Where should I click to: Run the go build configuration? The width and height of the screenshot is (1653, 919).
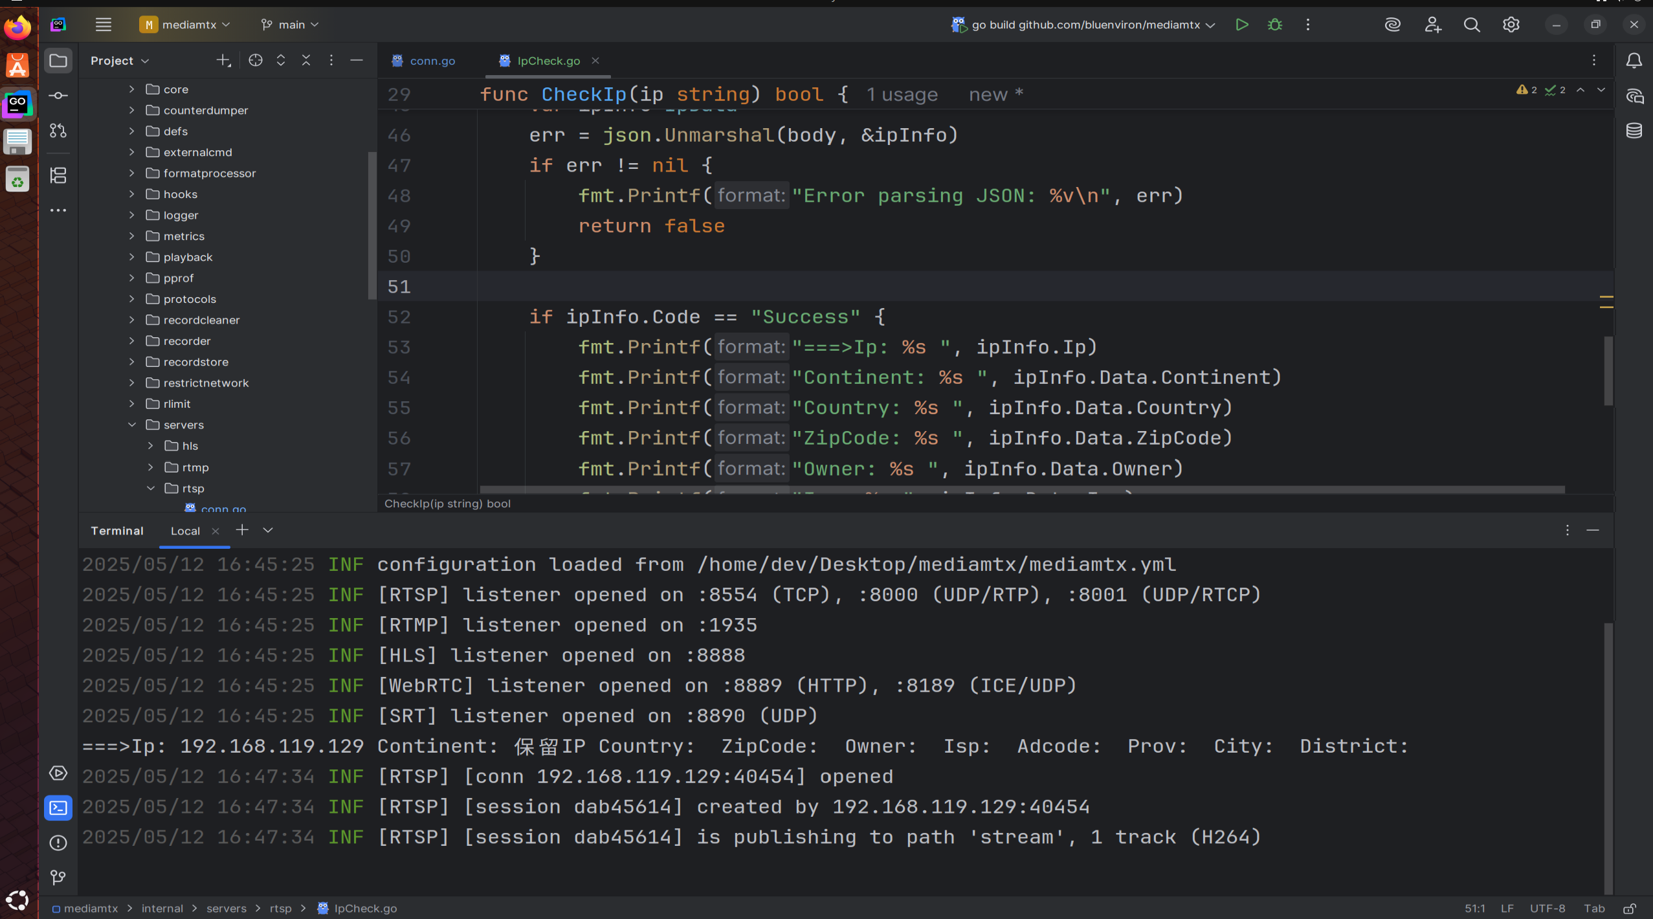coord(1241,25)
